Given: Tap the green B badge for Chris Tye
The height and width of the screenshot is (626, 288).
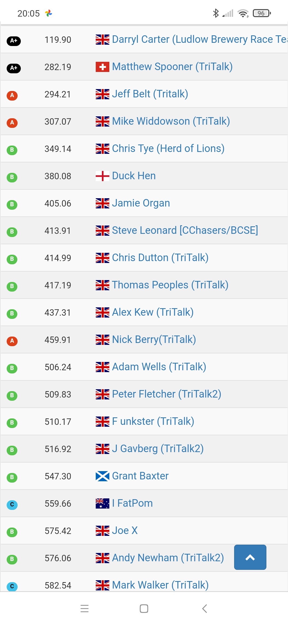Looking at the screenshot, I should coord(12,150).
